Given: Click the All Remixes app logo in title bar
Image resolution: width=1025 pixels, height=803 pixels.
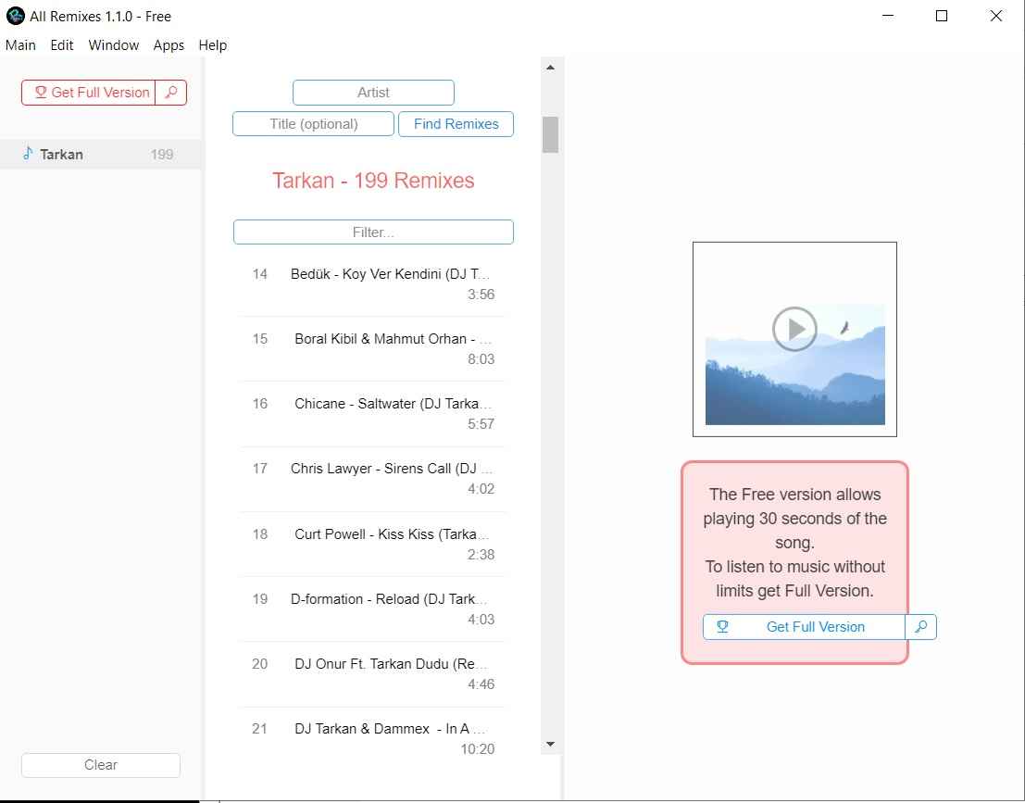Looking at the screenshot, I should [x=15, y=16].
